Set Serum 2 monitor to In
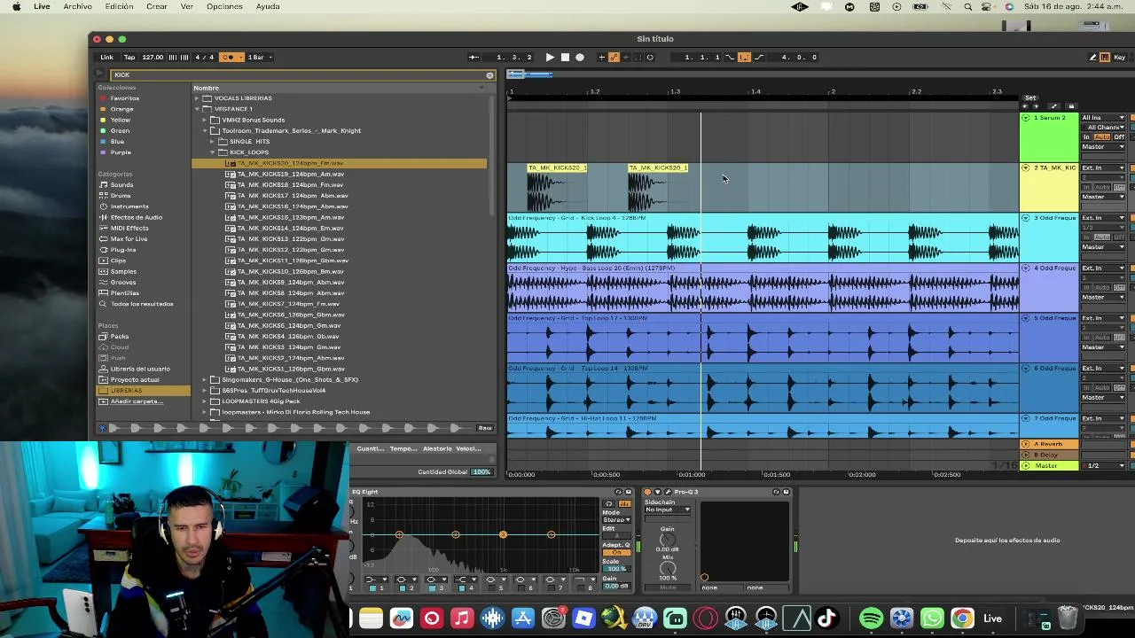The width and height of the screenshot is (1135, 638). (x=1086, y=137)
